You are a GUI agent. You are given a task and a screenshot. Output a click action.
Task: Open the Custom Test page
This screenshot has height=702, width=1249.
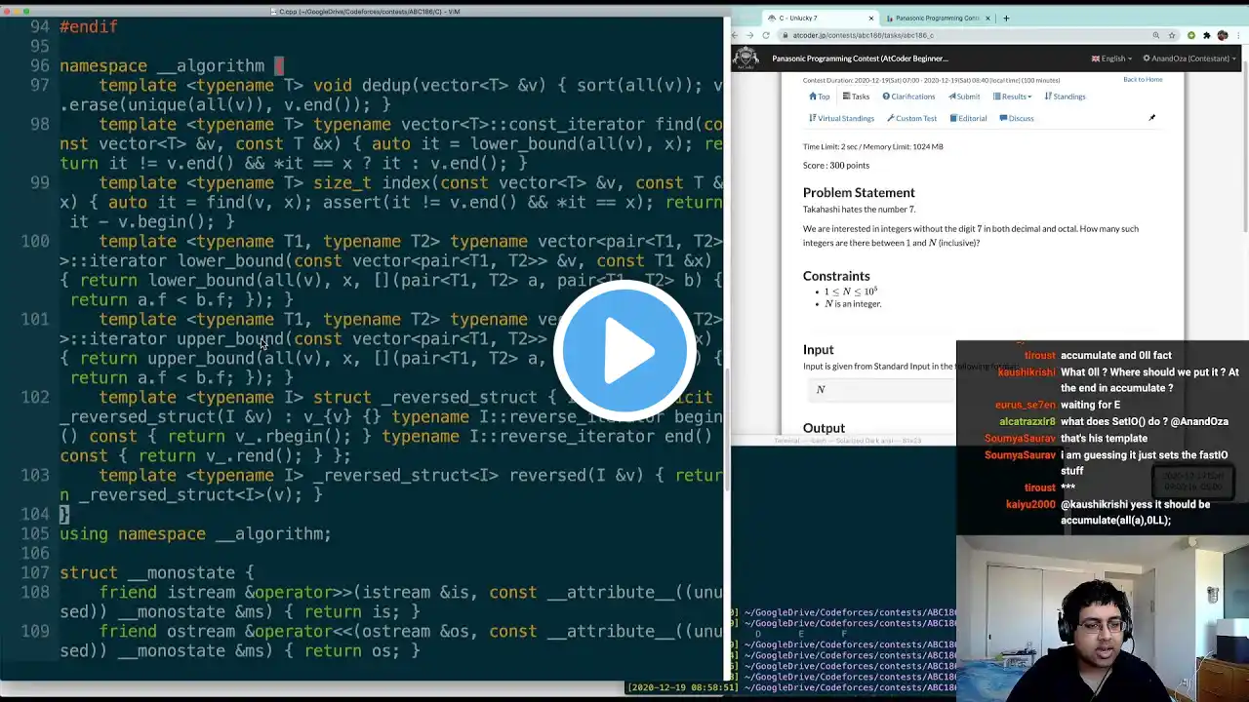pos(911,118)
